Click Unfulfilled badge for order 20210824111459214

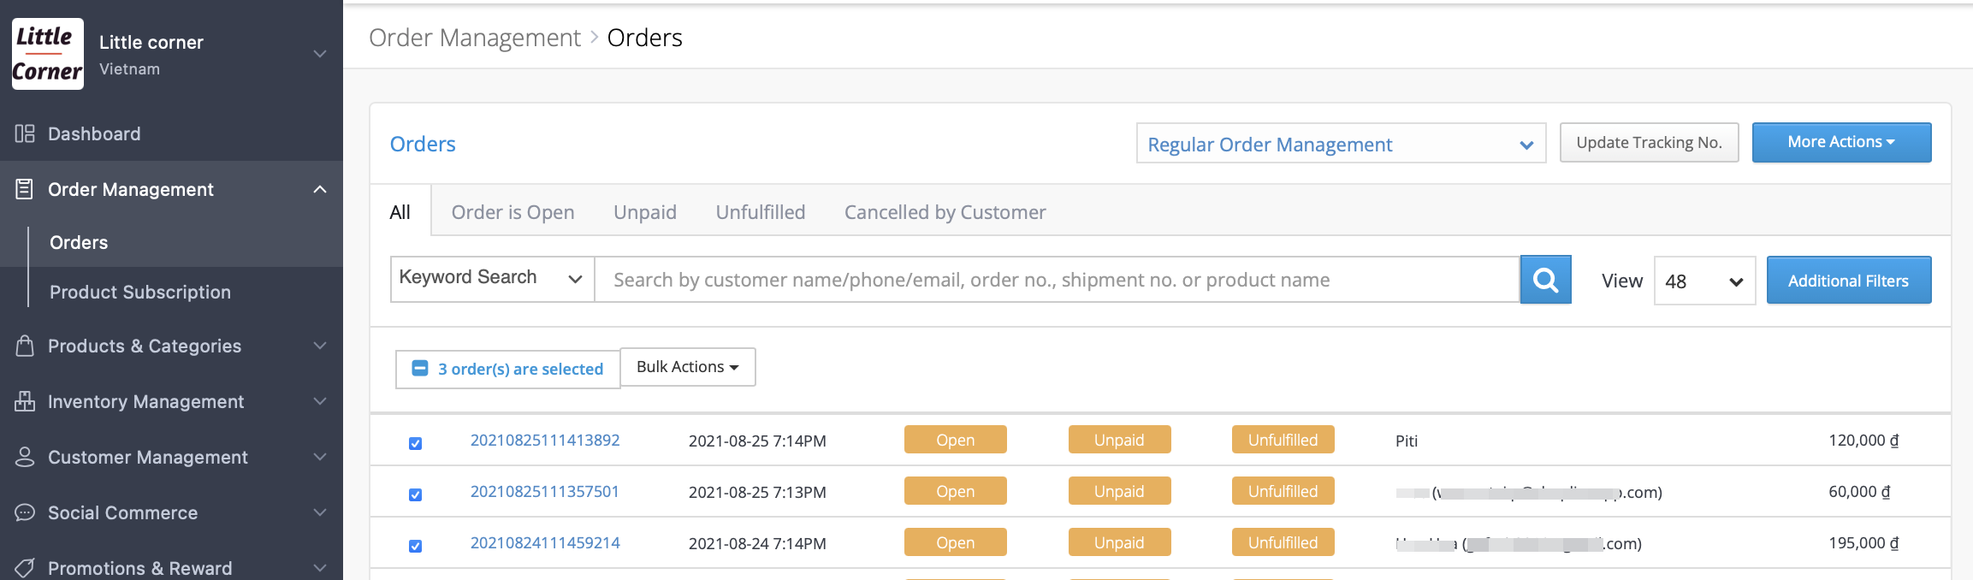1283,542
